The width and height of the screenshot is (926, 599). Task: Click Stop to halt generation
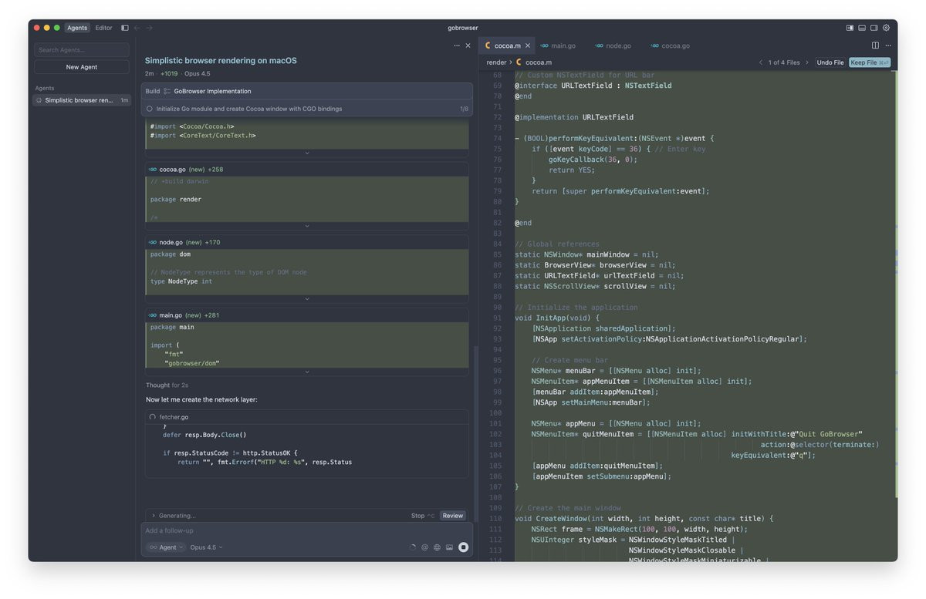[x=423, y=516]
